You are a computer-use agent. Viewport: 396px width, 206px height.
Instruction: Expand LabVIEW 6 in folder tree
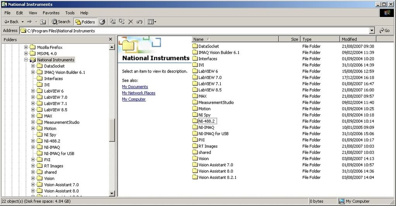coord(33,91)
